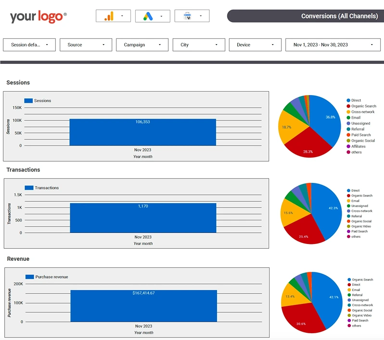Open the Google Ads icon dropdown
This screenshot has height=340, width=384.
[x=153, y=16]
